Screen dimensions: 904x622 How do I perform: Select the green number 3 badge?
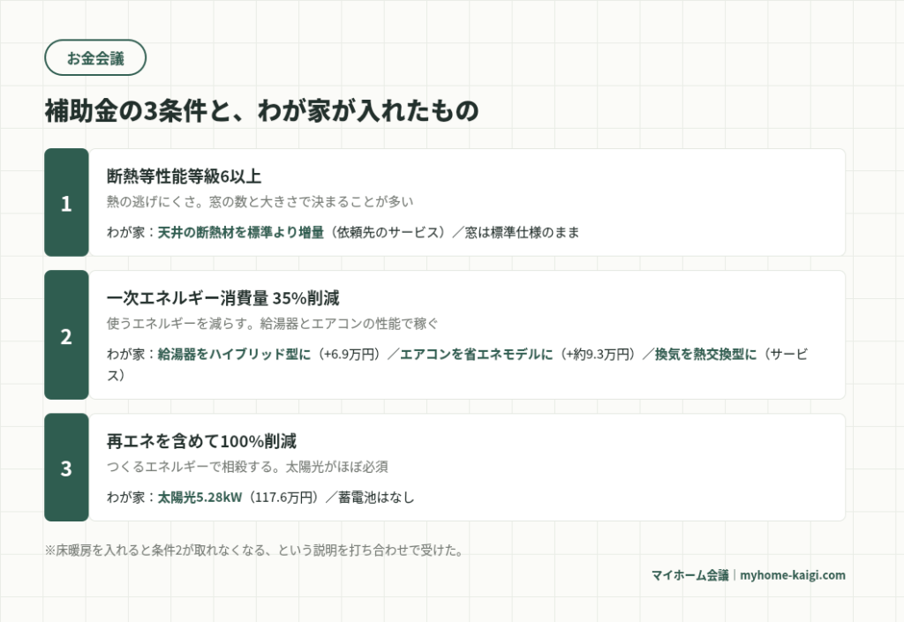pyautogui.click(x=66, y=468)
